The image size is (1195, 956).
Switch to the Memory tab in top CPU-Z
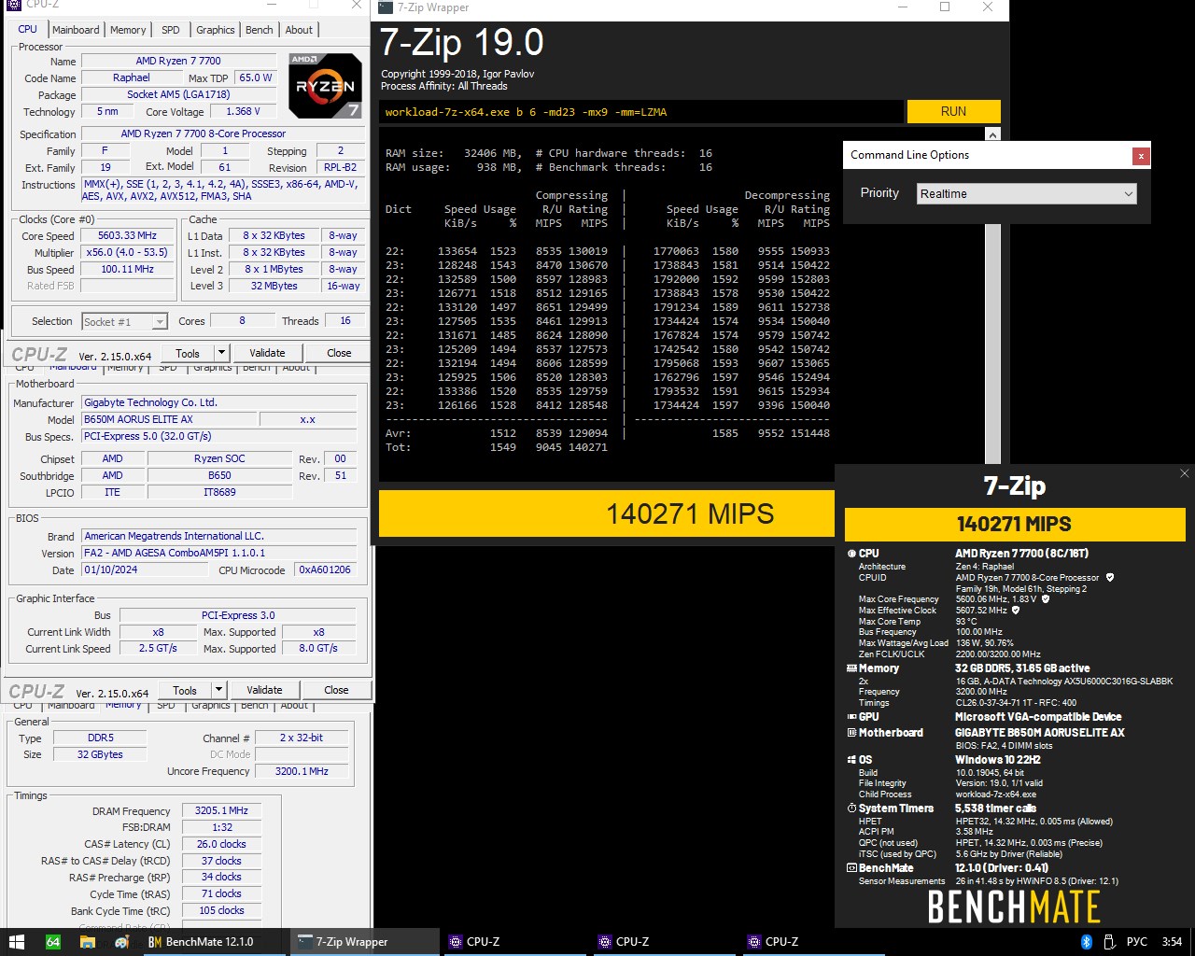128,30
